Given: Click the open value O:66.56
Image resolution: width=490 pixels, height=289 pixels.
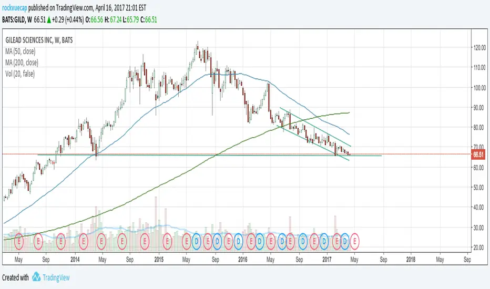Looking at the screenshot, I should pos(95,20).
